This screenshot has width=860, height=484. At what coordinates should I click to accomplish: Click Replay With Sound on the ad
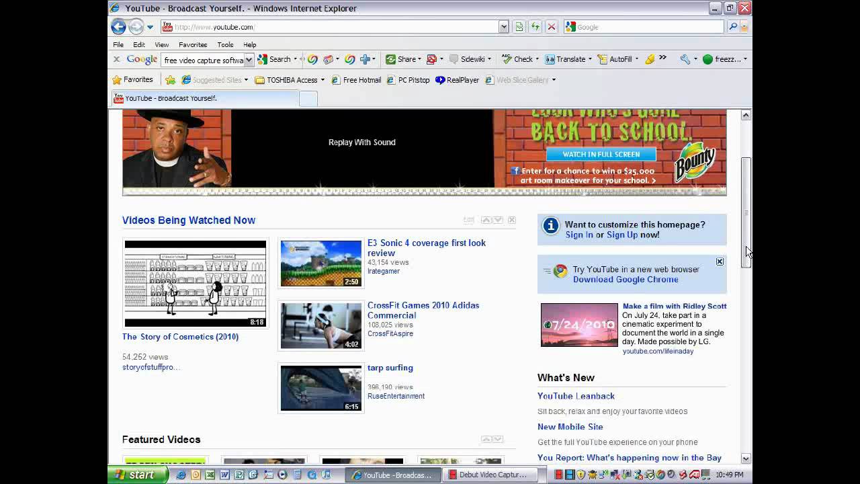(361, 142)
